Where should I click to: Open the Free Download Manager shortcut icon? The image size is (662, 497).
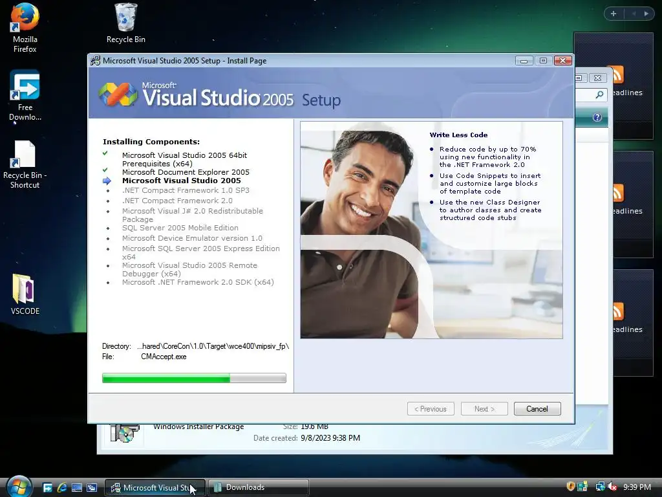(25, 96)
